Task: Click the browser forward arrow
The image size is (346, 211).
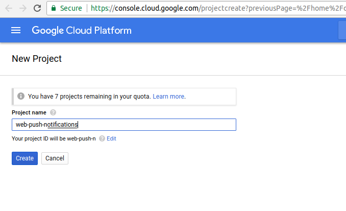Action: [x=22, y=8]
